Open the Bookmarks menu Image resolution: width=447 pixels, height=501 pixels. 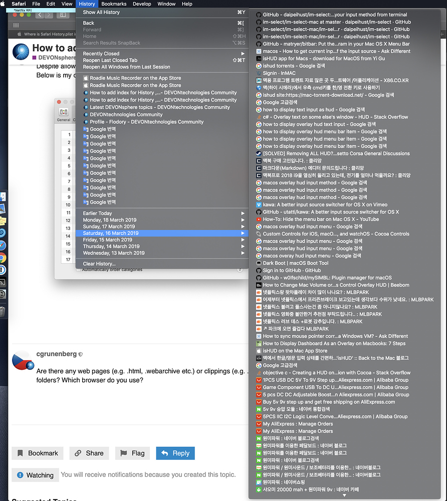[x=114, y=4]
